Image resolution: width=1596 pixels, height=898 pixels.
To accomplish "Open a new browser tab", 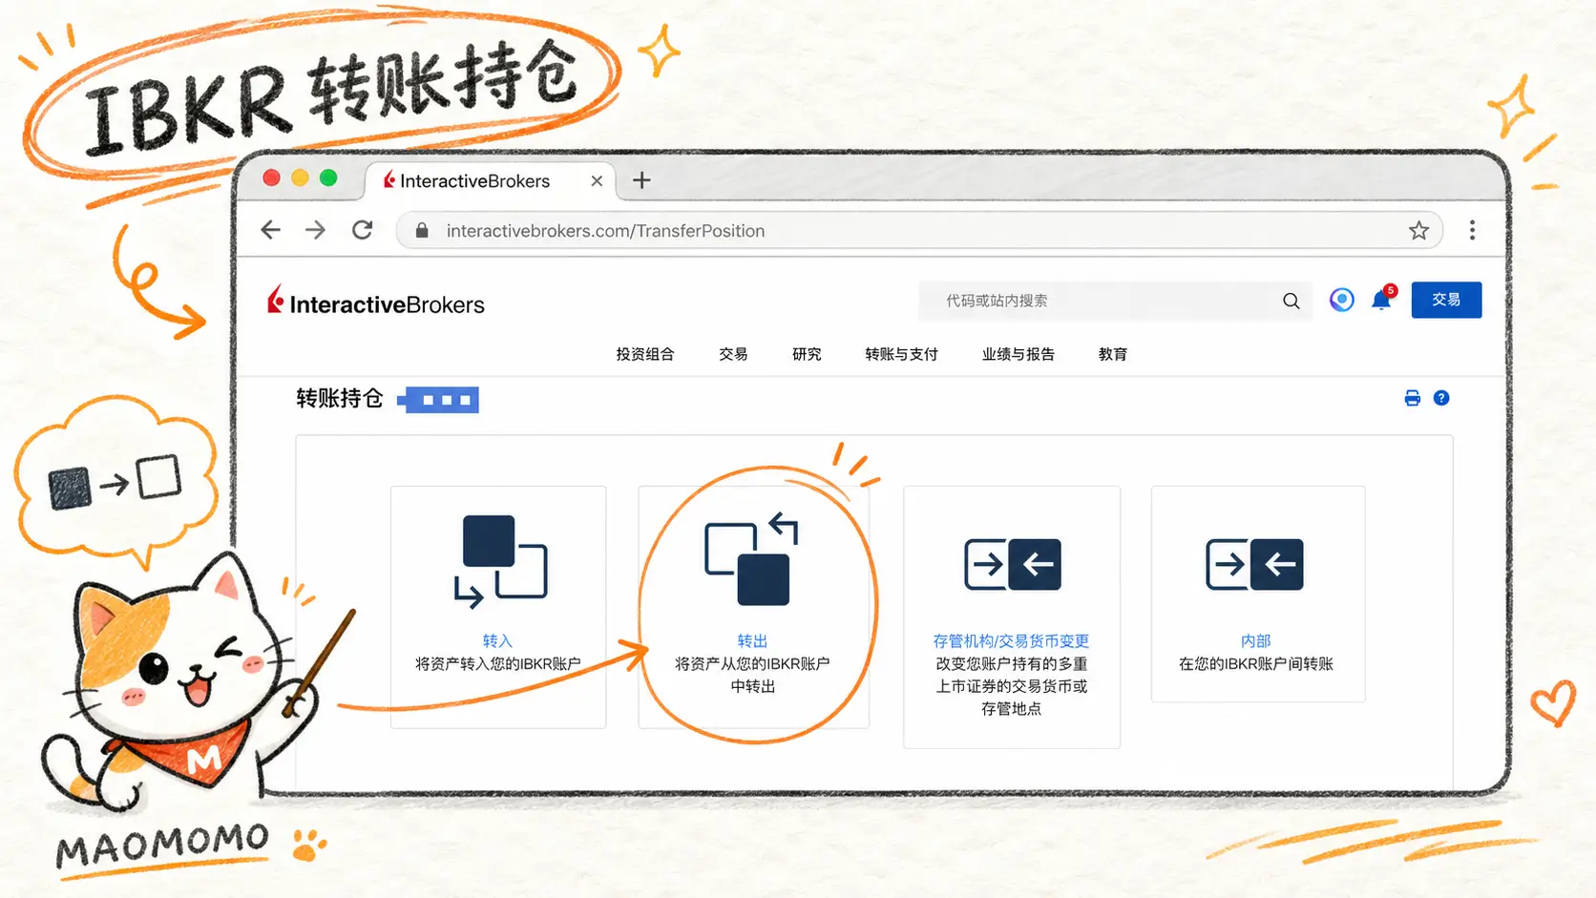I will 641,180.
